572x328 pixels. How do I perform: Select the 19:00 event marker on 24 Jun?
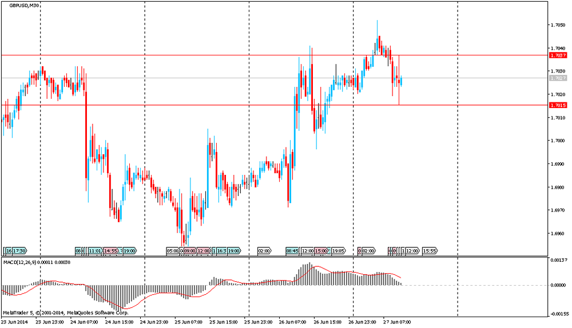coord(130,251)
